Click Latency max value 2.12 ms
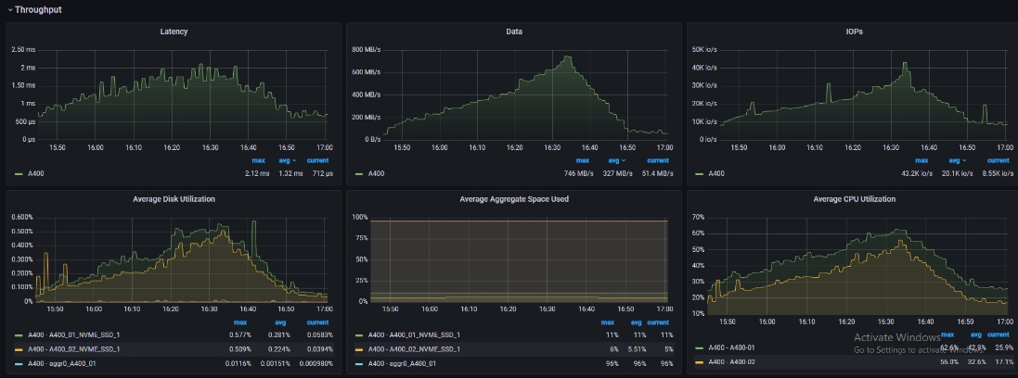 click(255, 174)
